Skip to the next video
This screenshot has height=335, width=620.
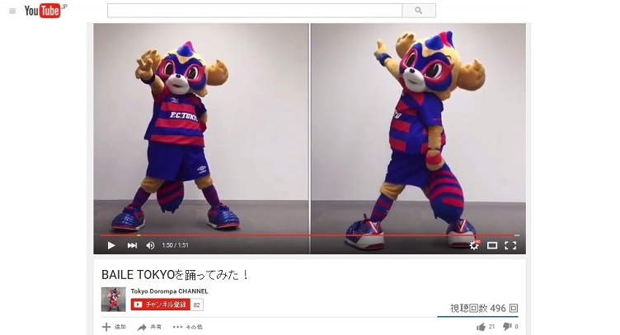tap(132, 245)
